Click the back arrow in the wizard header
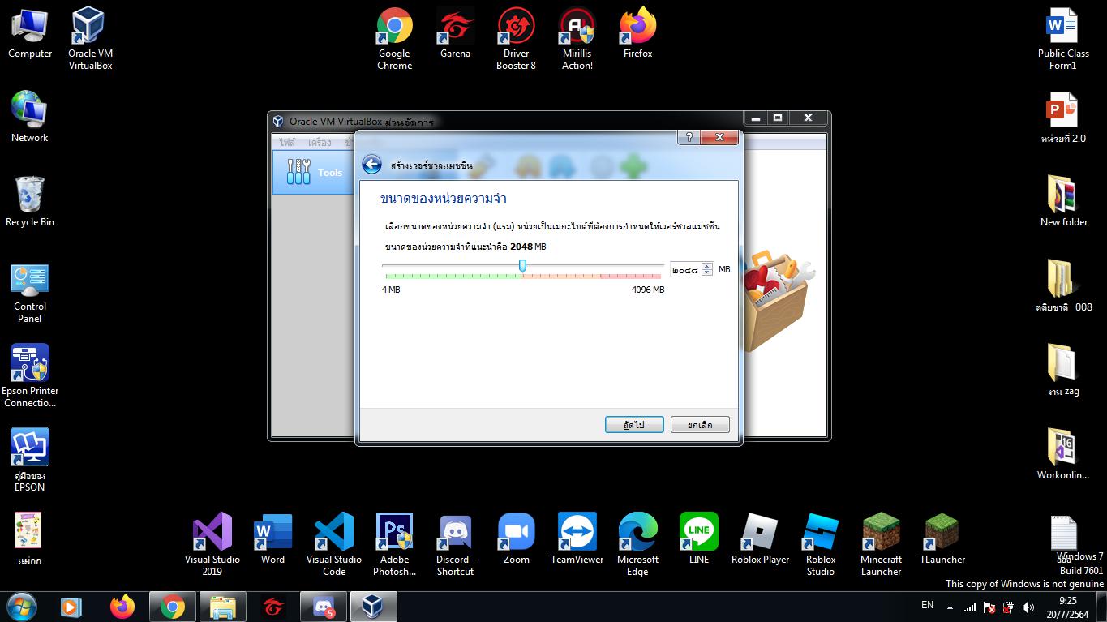Image resolution: width=1107 pixels, height=622 pixels. 371,165
